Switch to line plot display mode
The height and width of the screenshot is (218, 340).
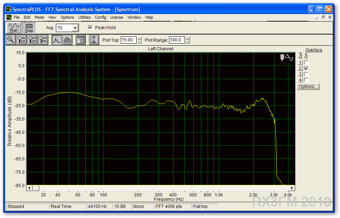56,40
